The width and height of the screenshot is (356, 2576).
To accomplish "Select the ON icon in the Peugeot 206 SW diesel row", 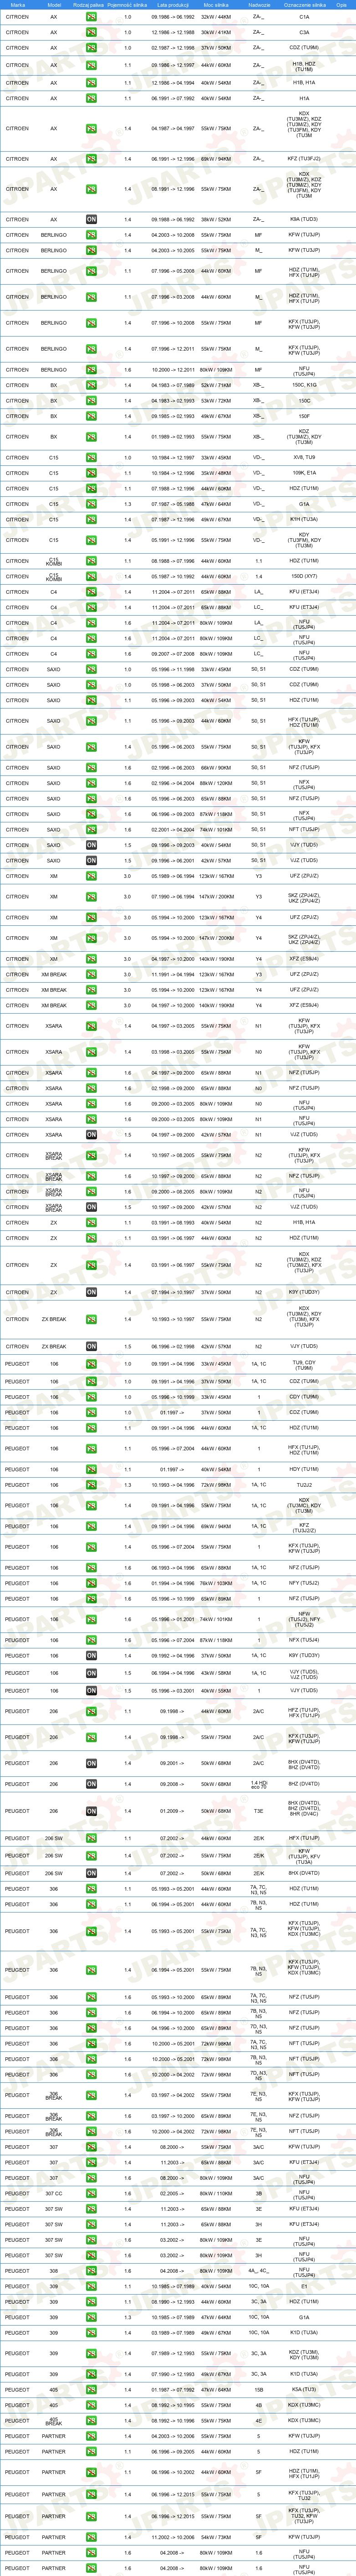I will 91,1873.
